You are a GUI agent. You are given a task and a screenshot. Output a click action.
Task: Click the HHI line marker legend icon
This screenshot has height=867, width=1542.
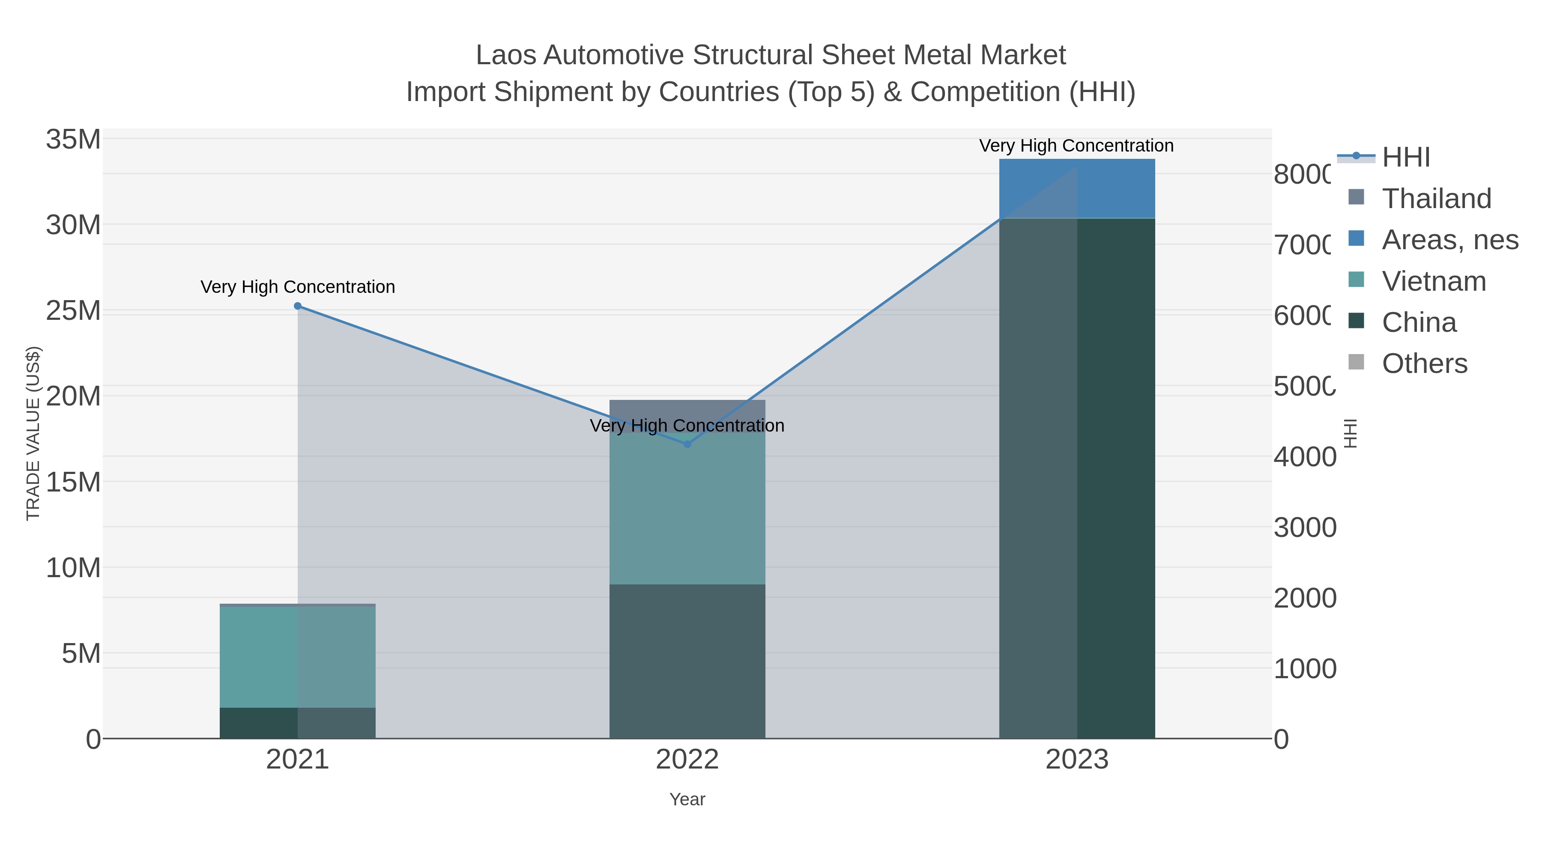tap(1356, 156)
